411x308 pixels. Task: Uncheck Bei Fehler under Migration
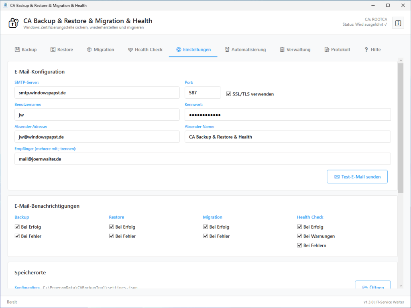pyautogui.click(x=205, y=236)
